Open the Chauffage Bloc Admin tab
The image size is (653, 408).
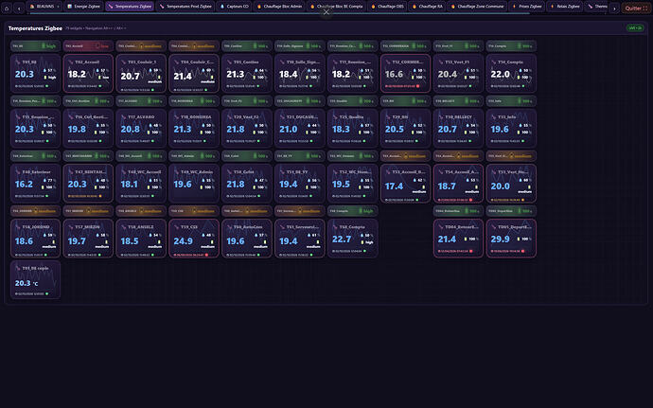click(279, 7)
